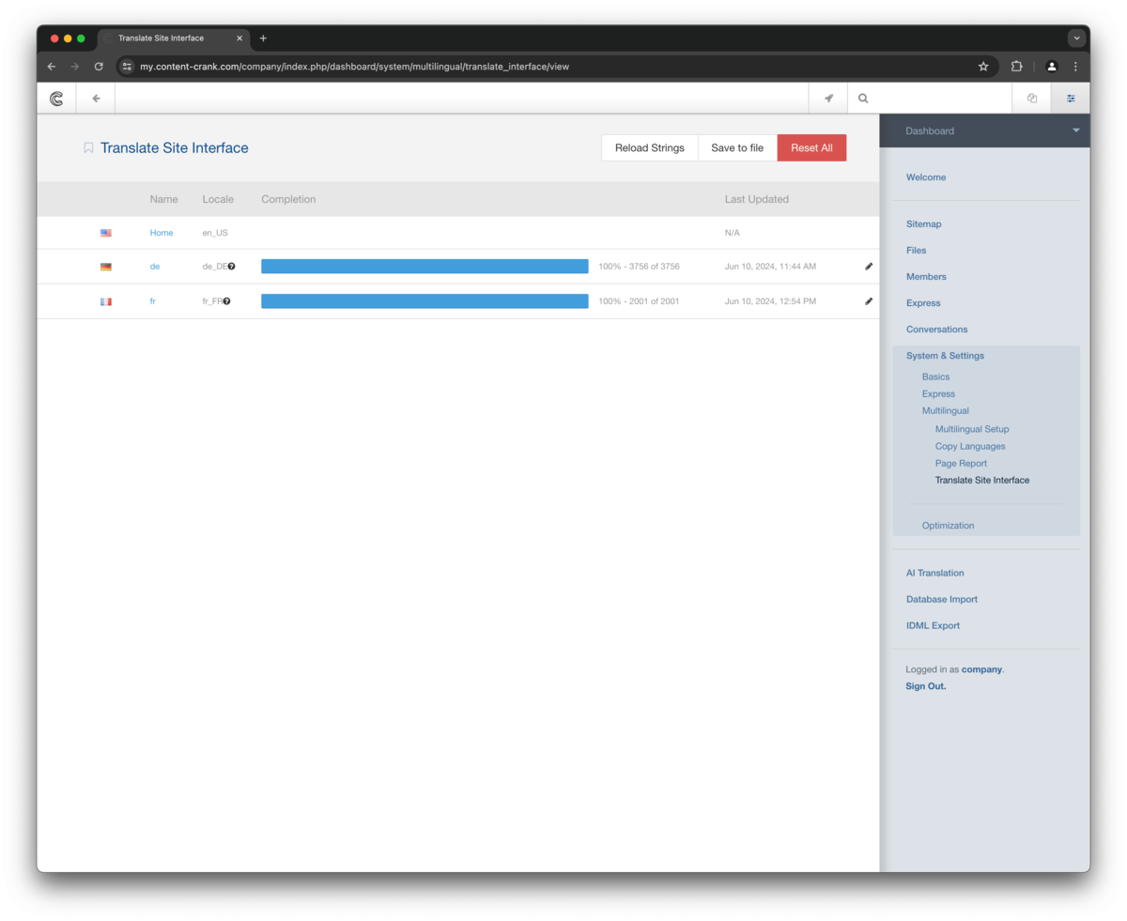Click the browser address bar URL

[x=354, y=67]
